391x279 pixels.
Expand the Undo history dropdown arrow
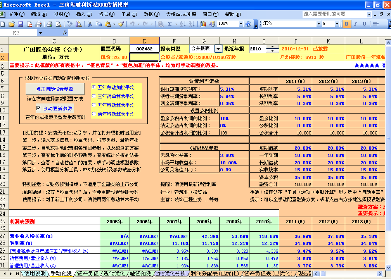point(138,24)
